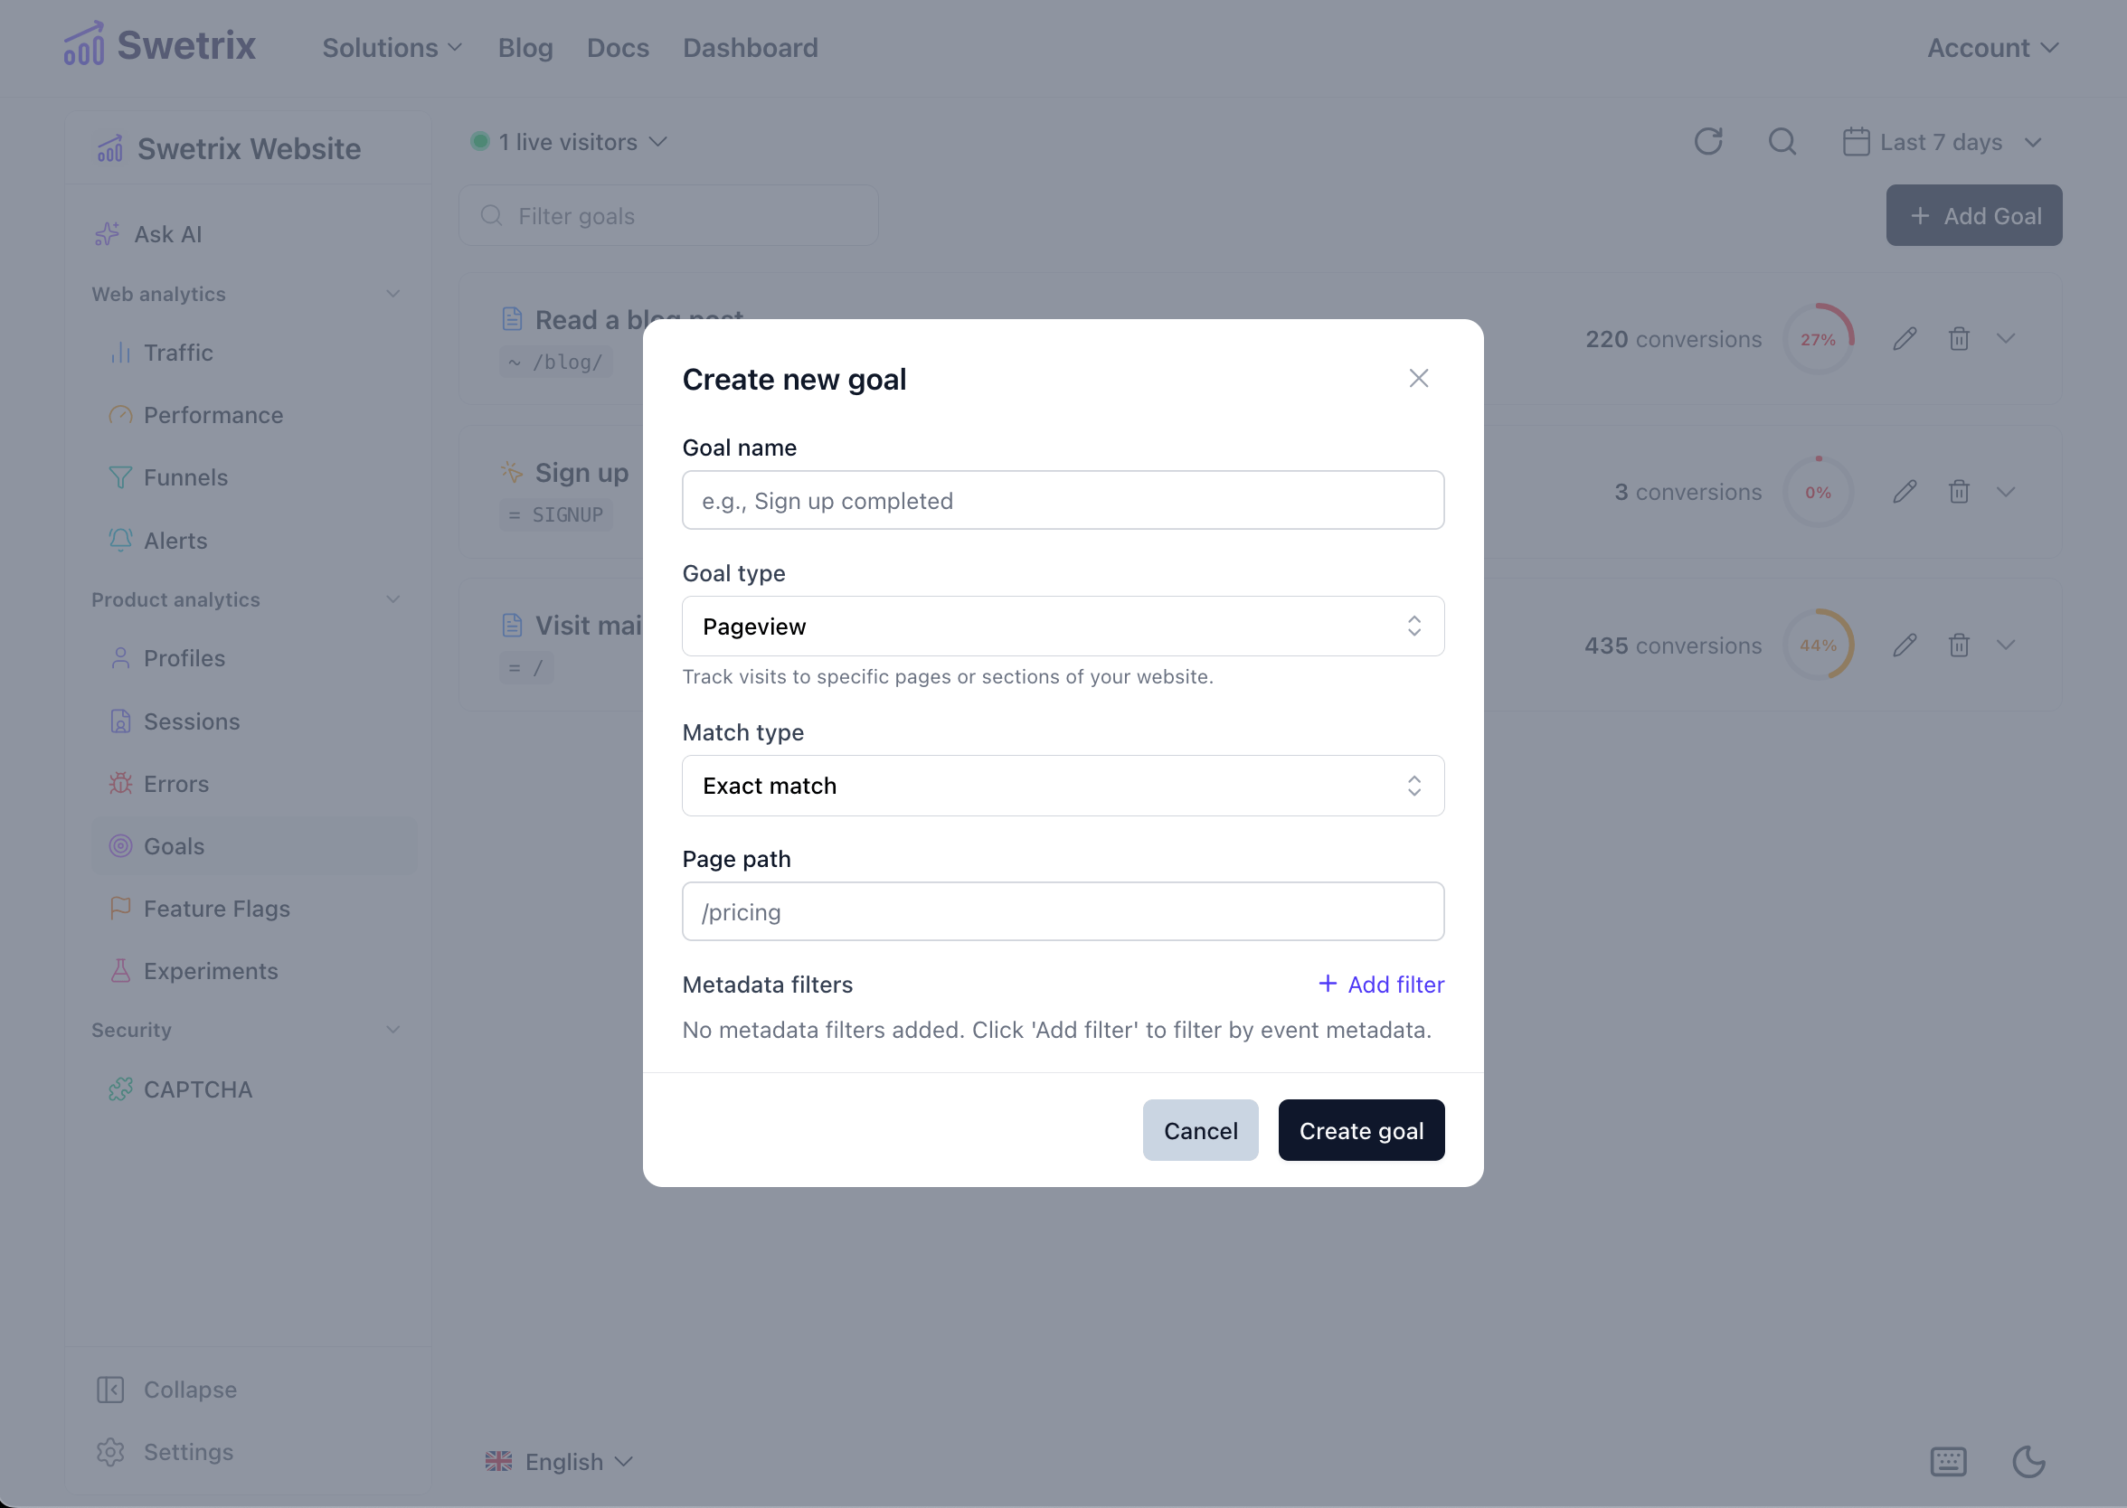Click the search magnifier icon
Screen dimensions: 2127x1508
1782,142
